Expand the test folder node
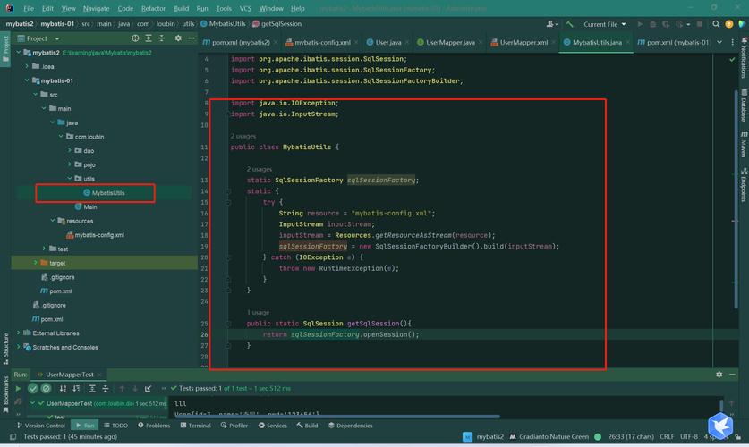The width and height of the screenshot is (749, 447). point(44,249)
